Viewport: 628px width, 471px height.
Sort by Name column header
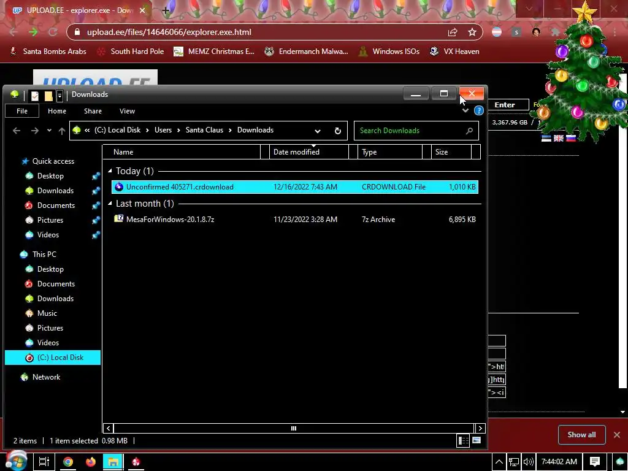[182, 152]
